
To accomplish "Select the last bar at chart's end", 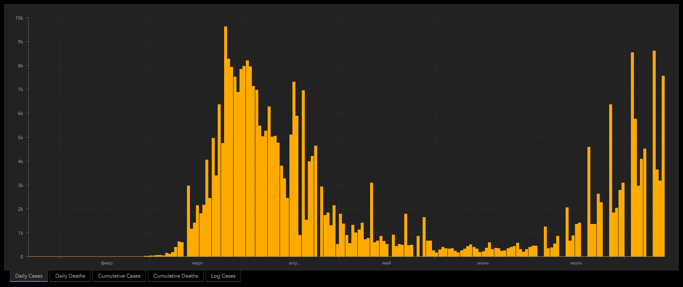I will coord(663,166).
